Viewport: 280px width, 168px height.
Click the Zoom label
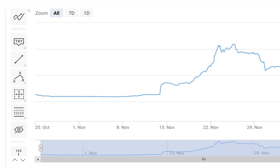41,13
